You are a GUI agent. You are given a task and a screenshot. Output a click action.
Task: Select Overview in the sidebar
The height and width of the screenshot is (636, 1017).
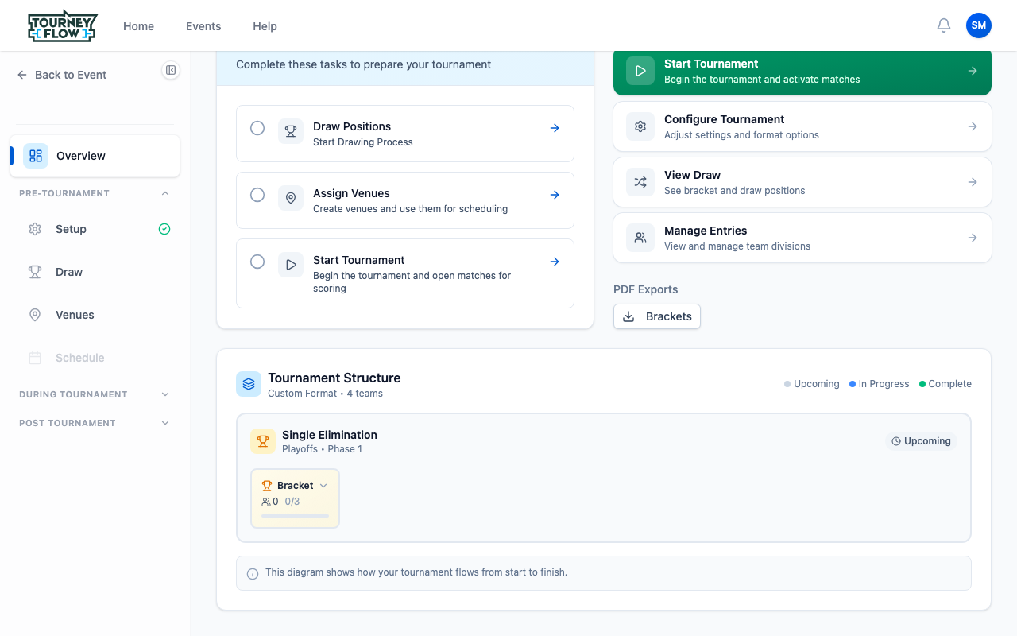point(95,156)
